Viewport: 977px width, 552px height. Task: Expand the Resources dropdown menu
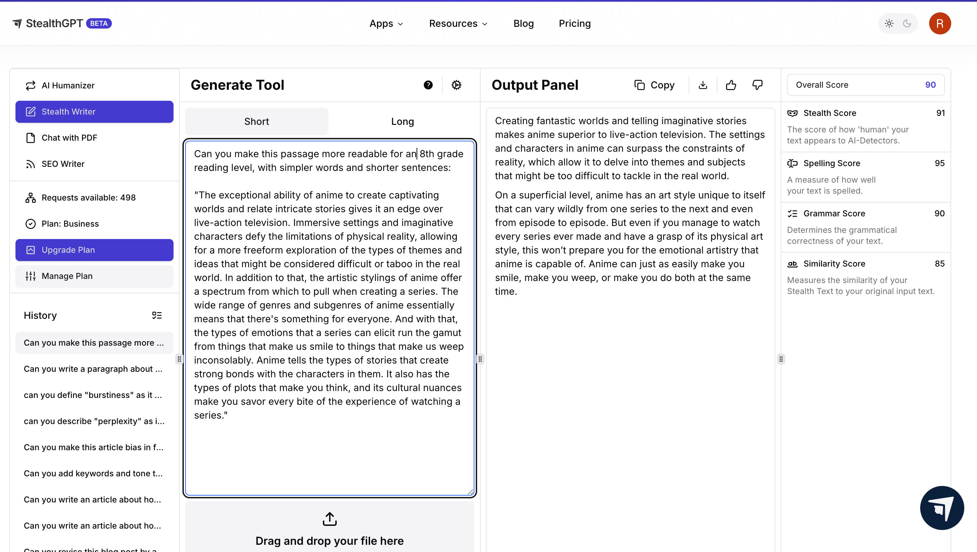coord(458,23)
